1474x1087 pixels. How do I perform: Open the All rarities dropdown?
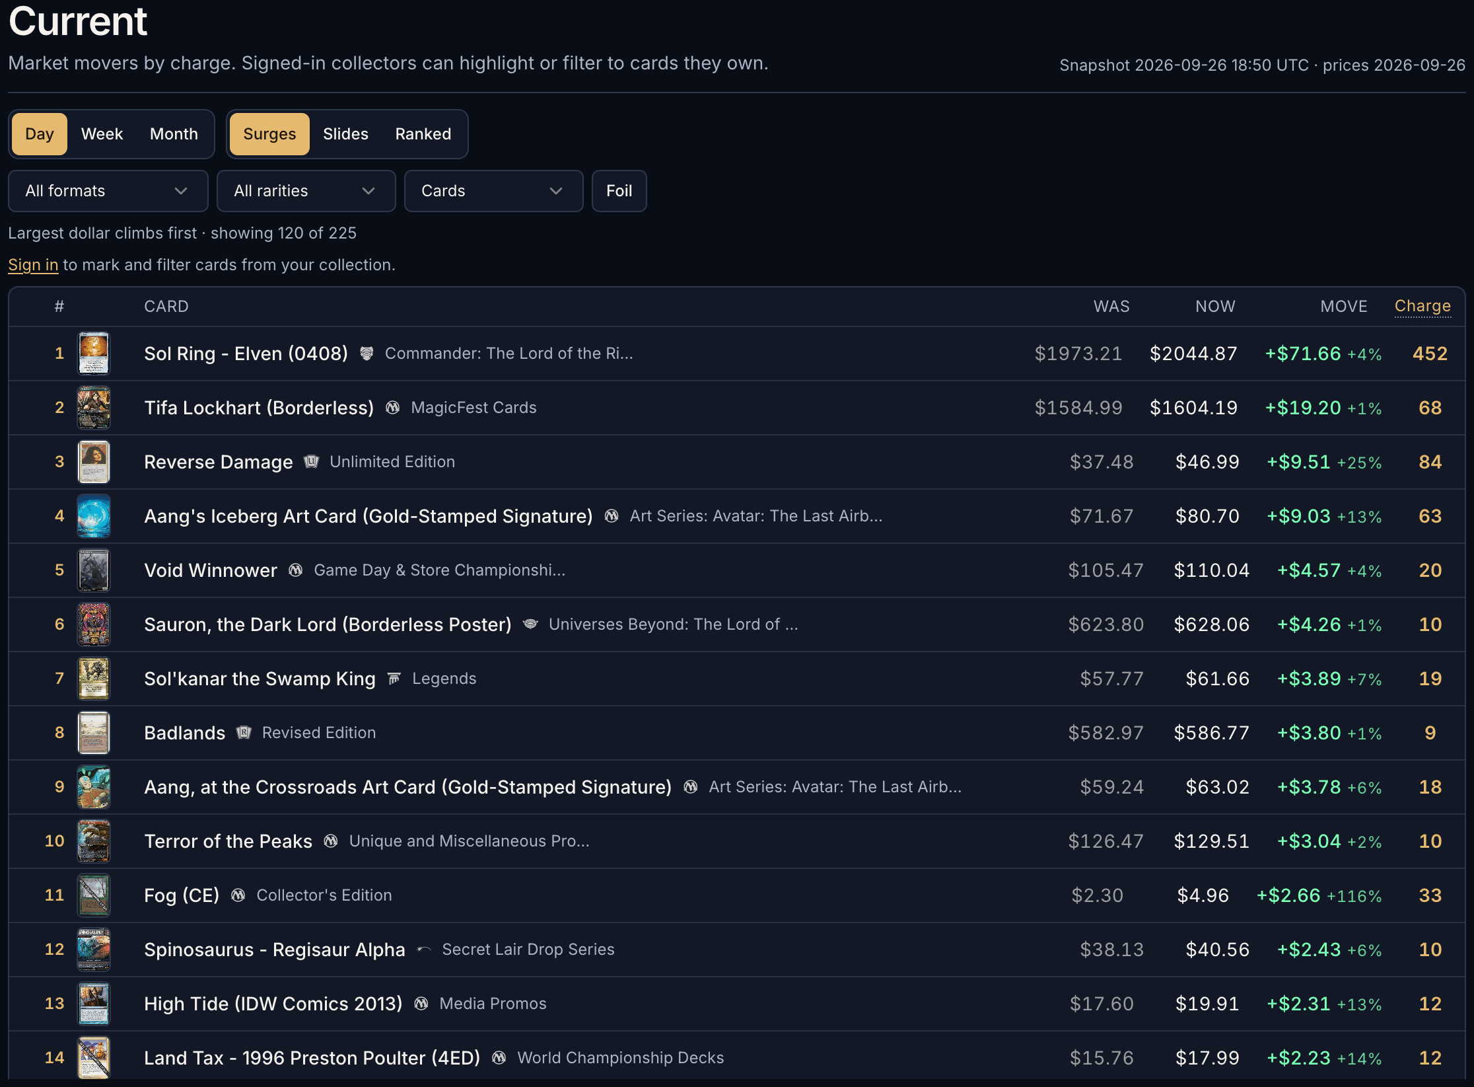click(306, 191)
